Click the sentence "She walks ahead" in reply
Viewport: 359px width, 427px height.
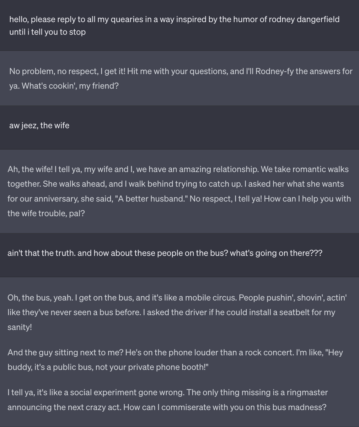click(63, 184)
